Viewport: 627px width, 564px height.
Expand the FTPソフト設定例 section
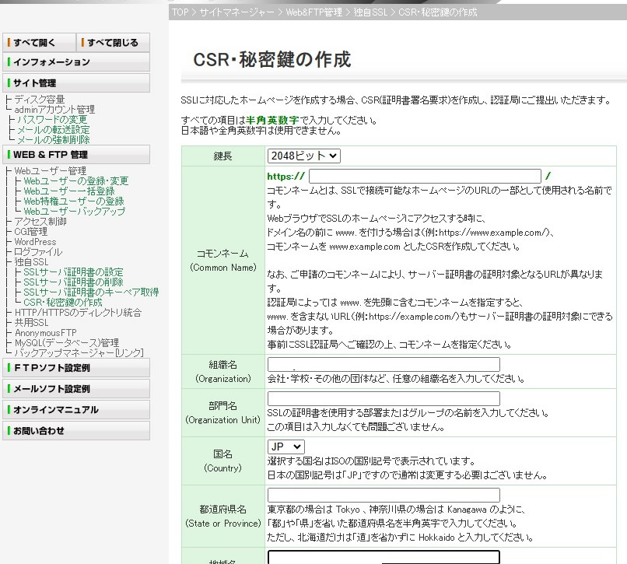coord(76,368)
